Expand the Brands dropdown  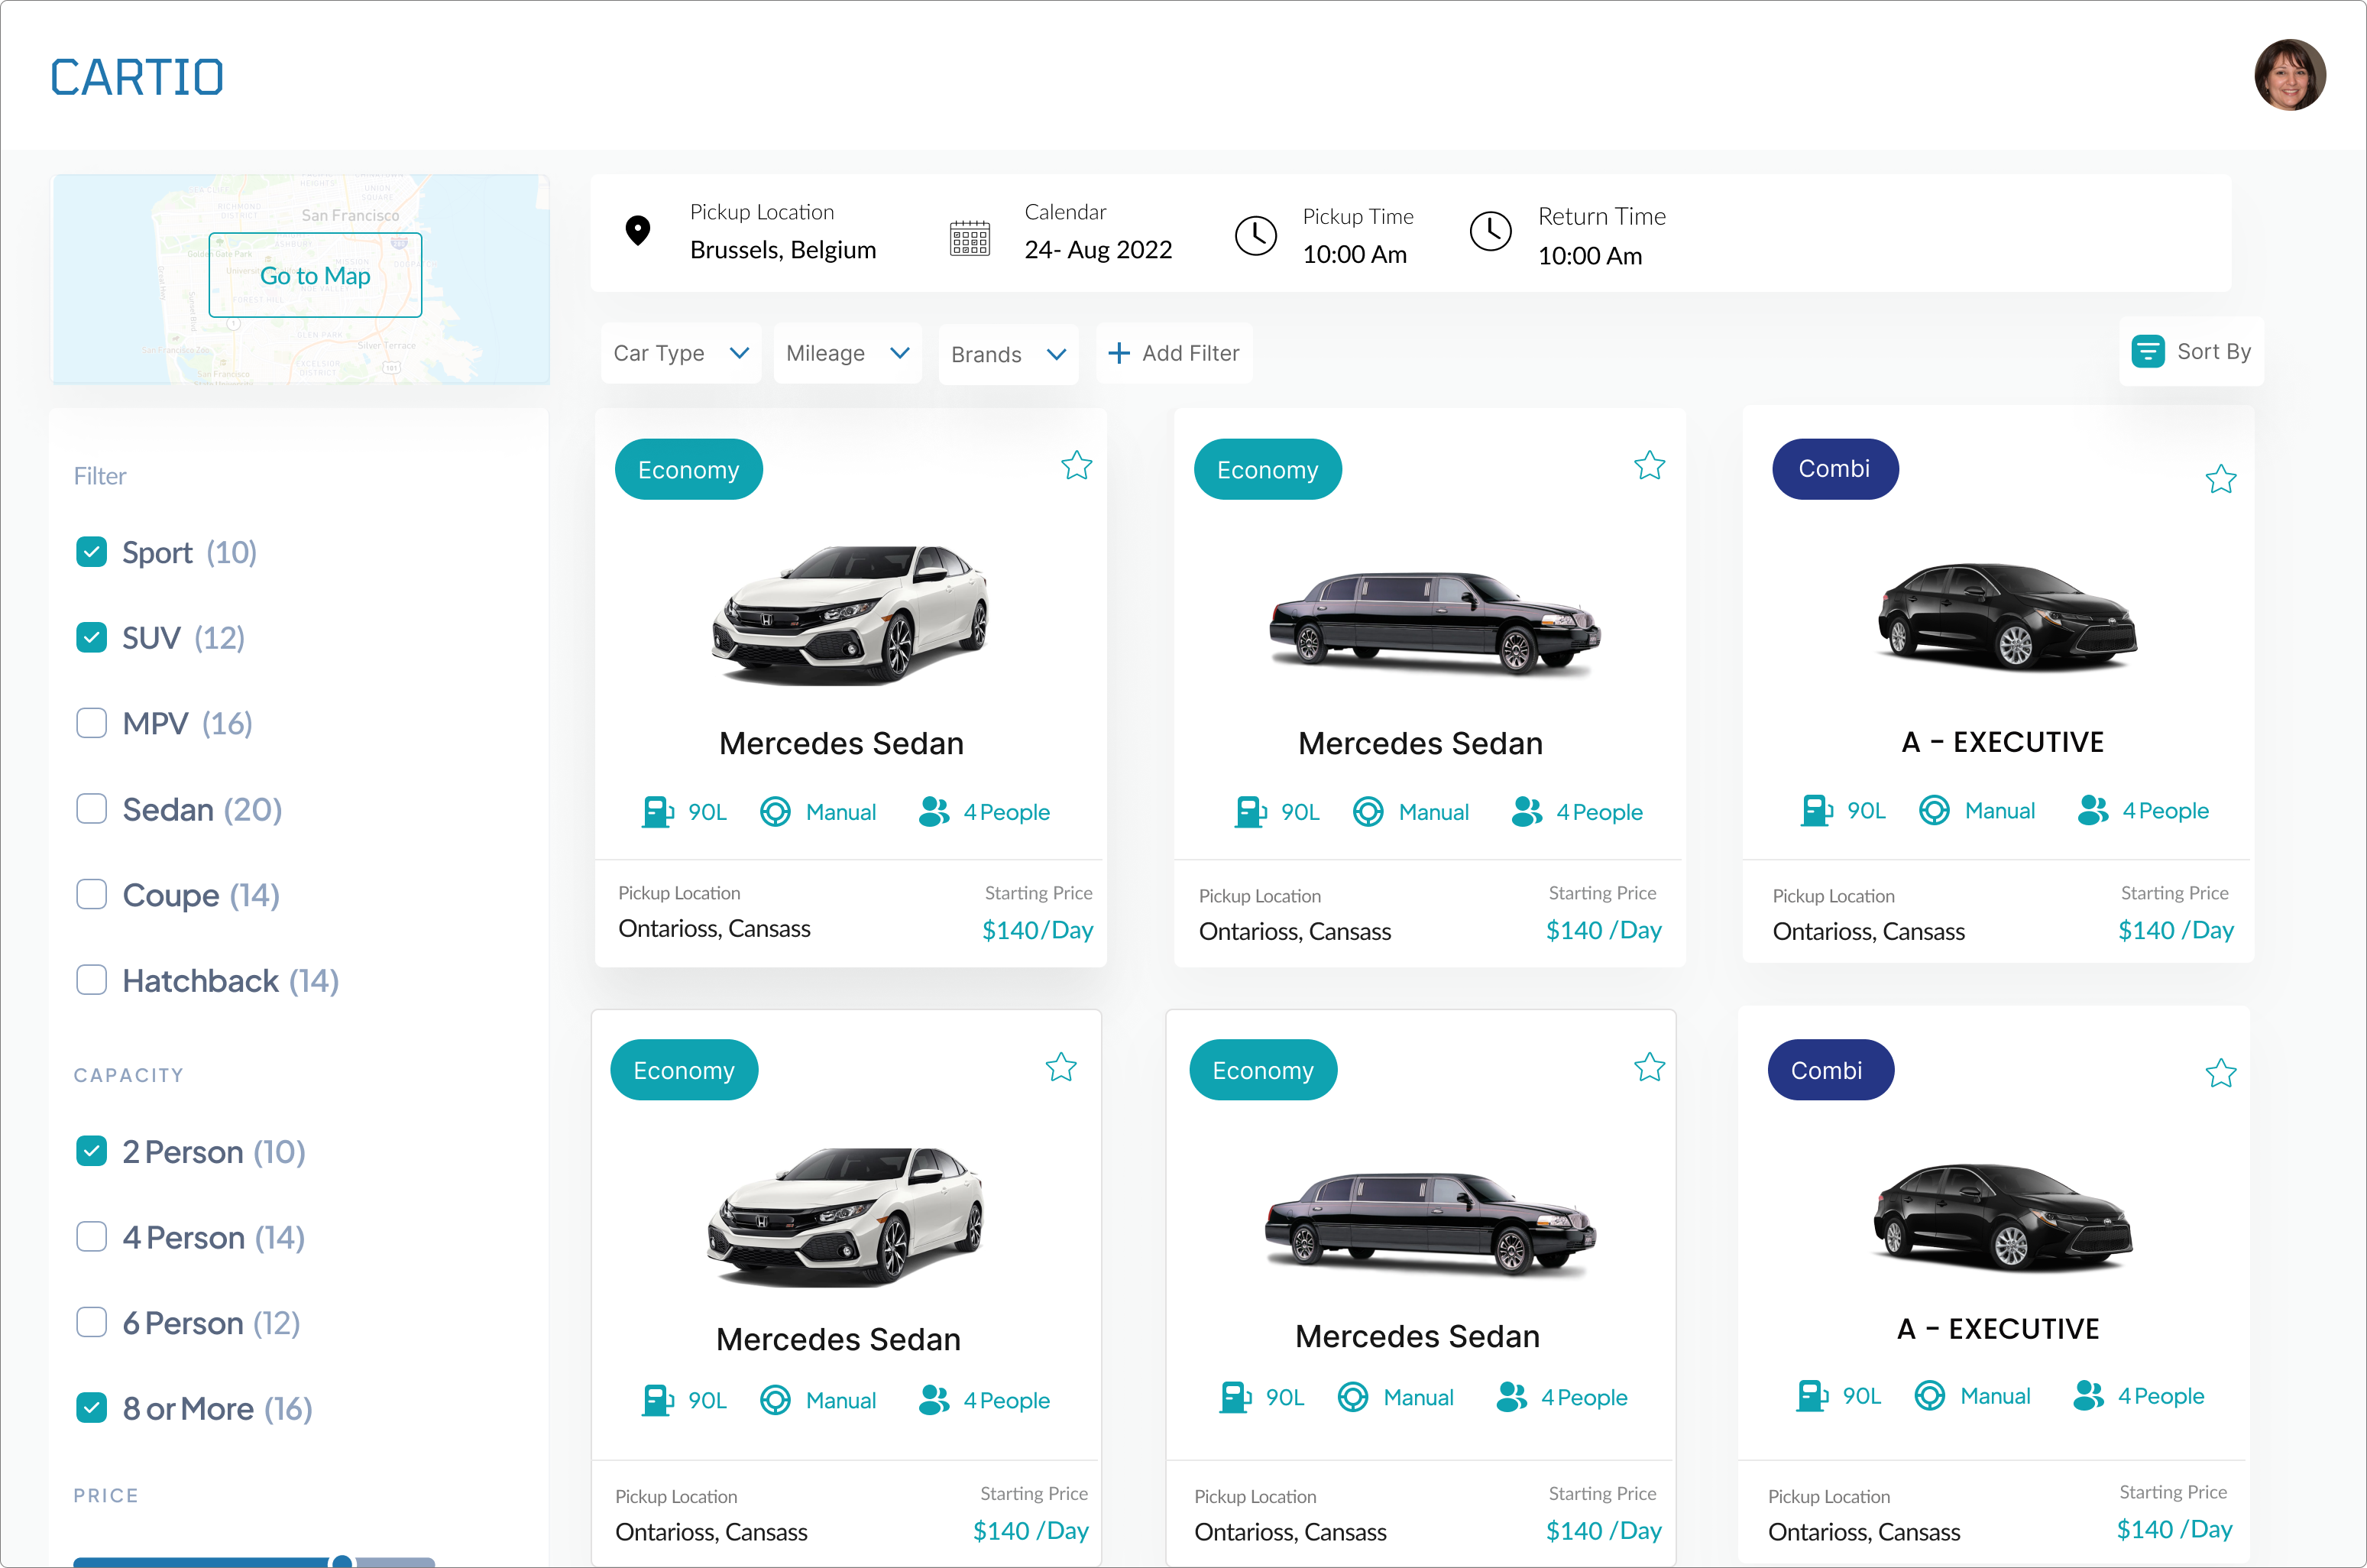pos(1008,354)
